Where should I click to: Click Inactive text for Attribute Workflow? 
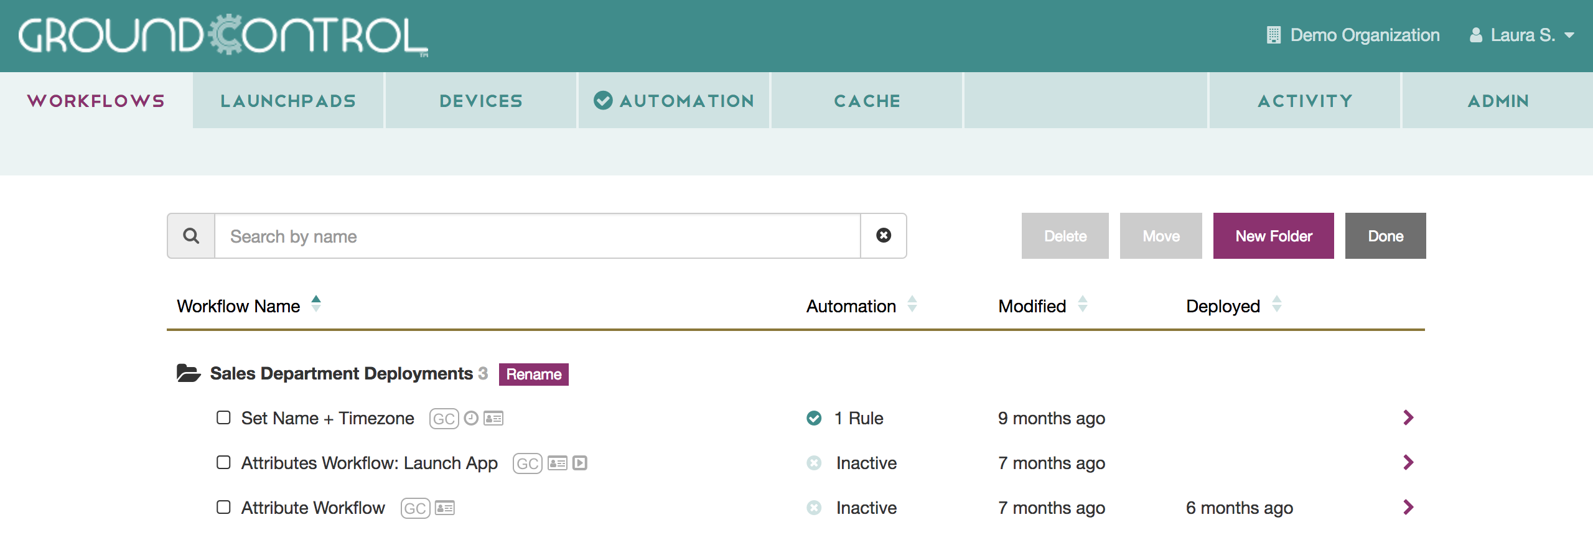pyautogui.click(x=866, y=508)
